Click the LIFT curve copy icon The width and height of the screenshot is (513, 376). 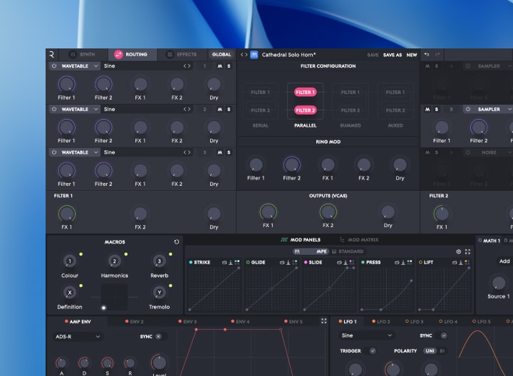[x=455, y=262]
